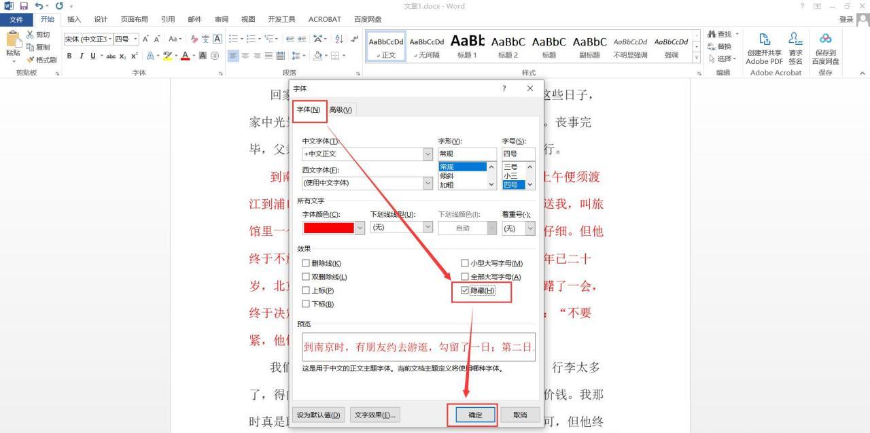870x433 pixels.
Task: Click the Cancel (取消) button
Action: coord(520,415)
